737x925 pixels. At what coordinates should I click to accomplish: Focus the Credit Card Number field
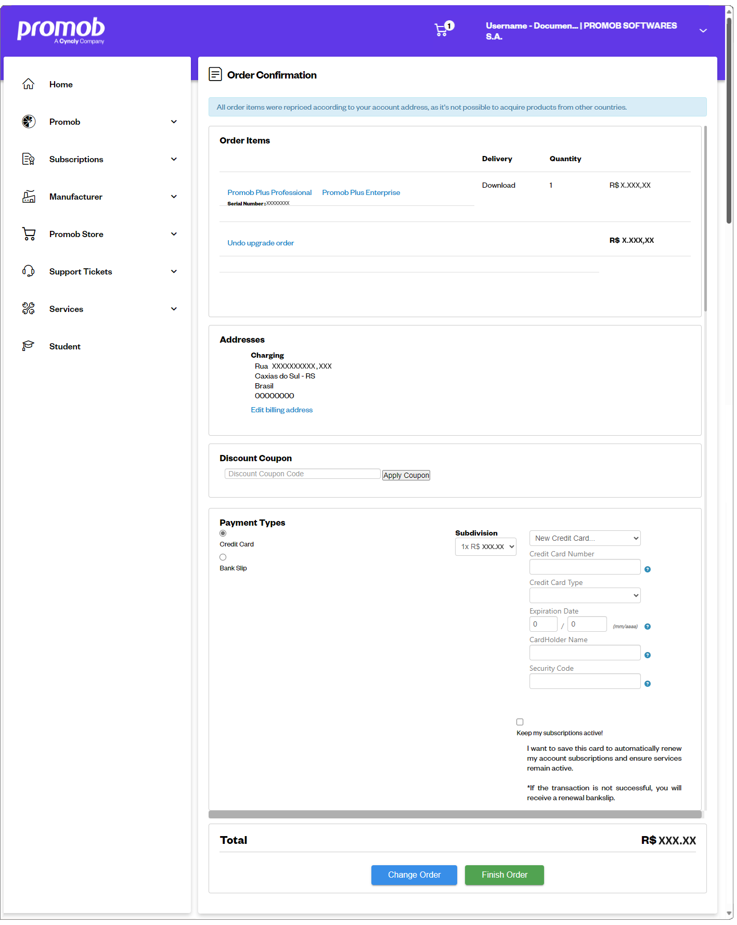[x=585, y=567]
